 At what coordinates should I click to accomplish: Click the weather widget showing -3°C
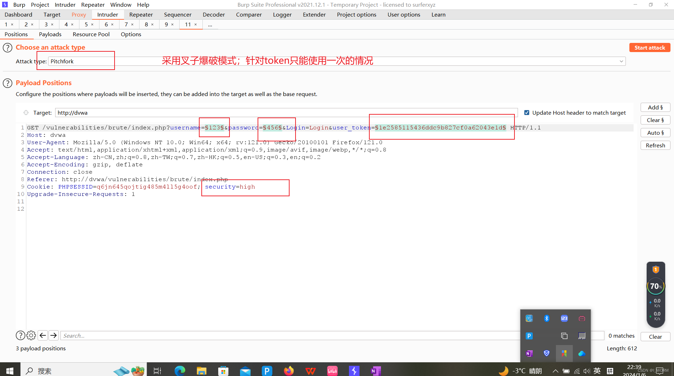pyautogui.click(x=520, y=371)
